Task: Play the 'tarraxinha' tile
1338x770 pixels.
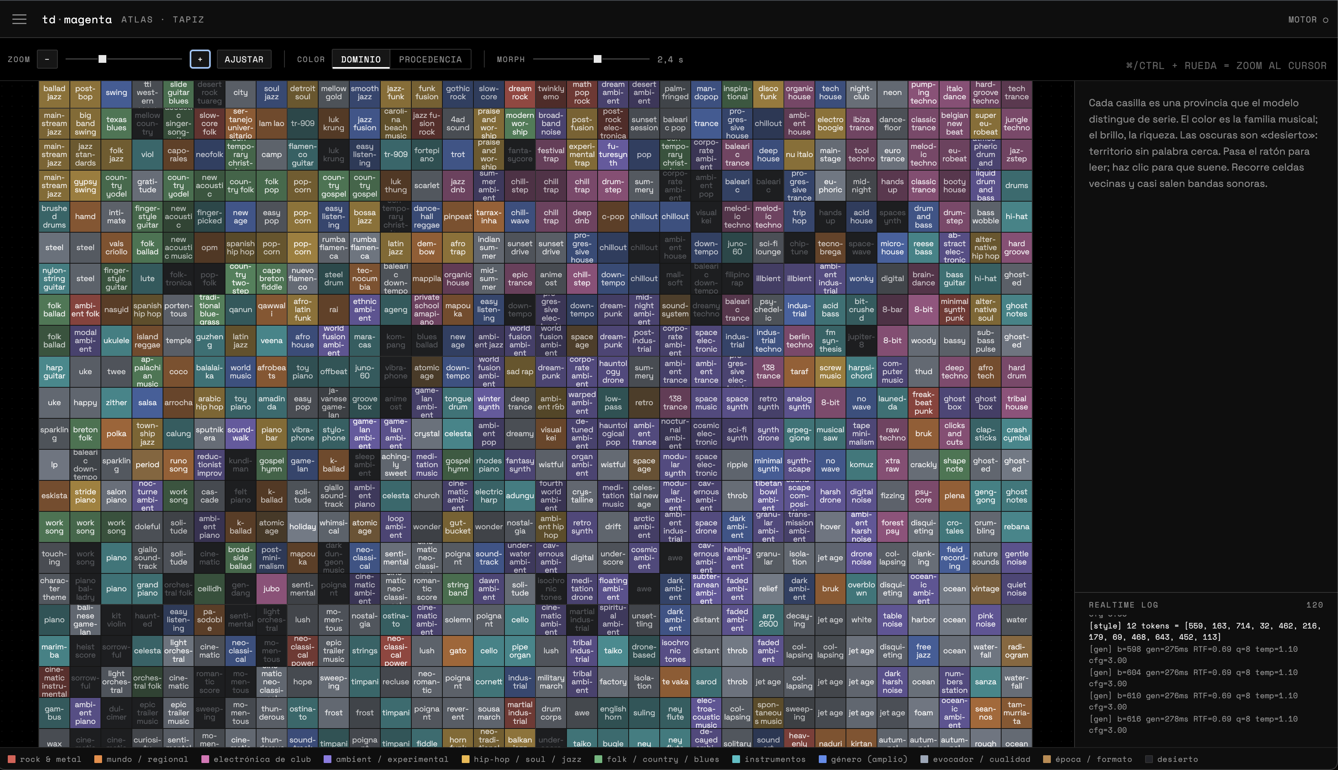Action: click(489, 216)
